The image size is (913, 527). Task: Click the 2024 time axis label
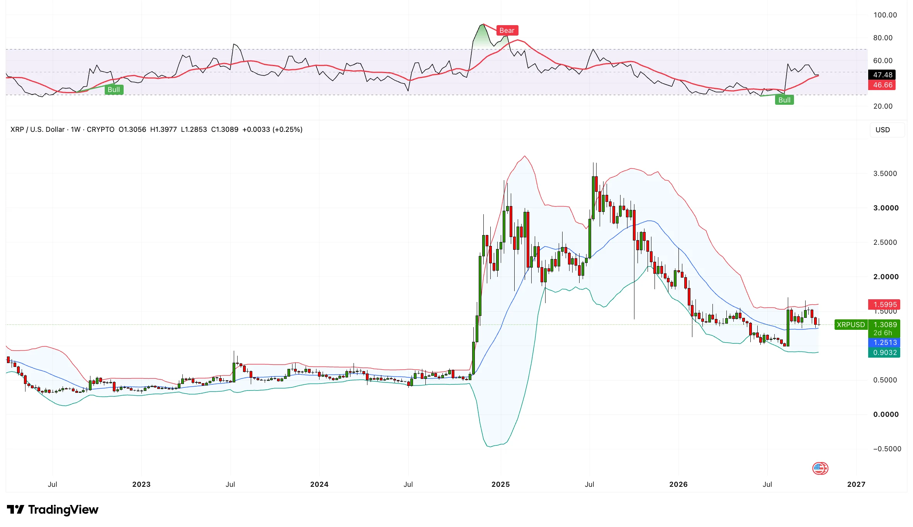[319, 484]
